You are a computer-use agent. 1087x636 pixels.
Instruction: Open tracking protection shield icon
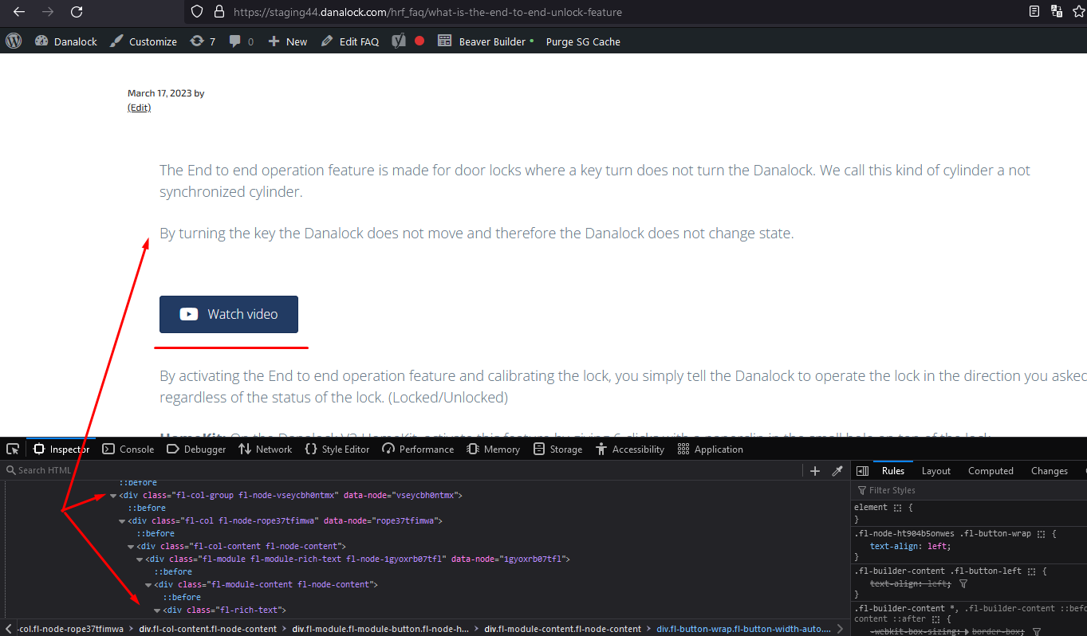pos(199,12)
